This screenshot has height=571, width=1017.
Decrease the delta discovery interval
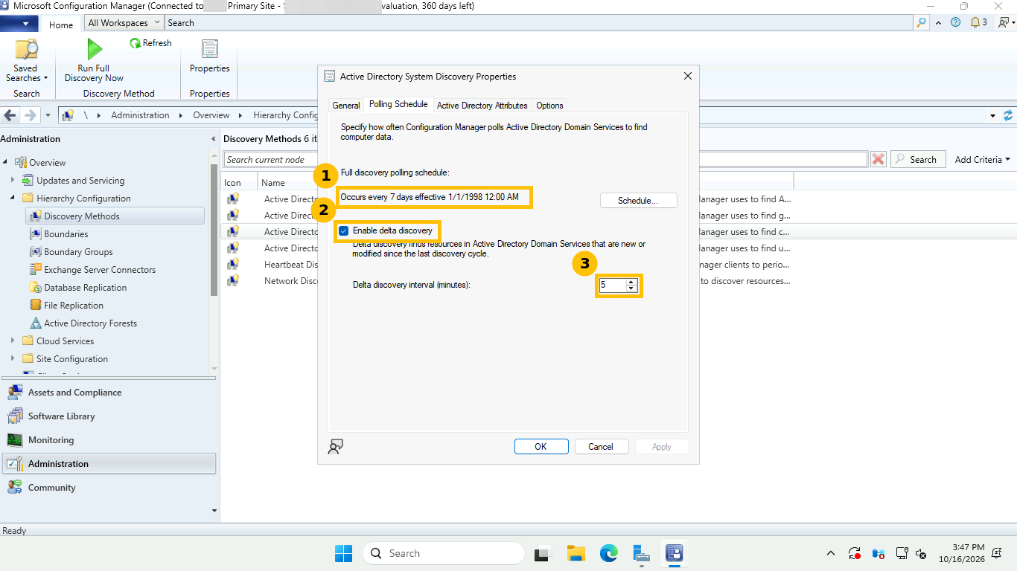631,288
